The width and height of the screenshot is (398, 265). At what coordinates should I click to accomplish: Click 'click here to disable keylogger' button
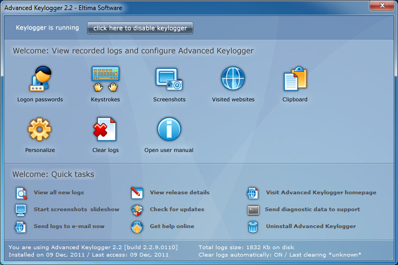tap(140, 28)
